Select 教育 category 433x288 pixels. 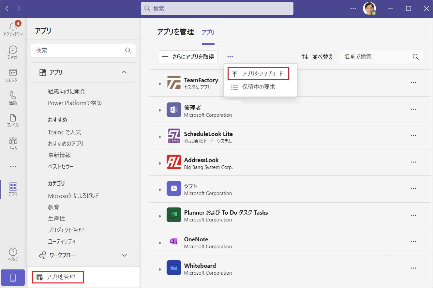54,207
